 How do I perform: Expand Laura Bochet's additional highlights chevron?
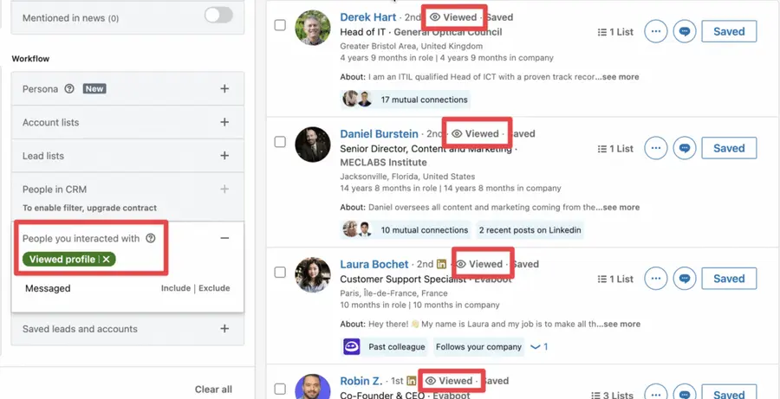pyautogui.click(x=539, y=347)
